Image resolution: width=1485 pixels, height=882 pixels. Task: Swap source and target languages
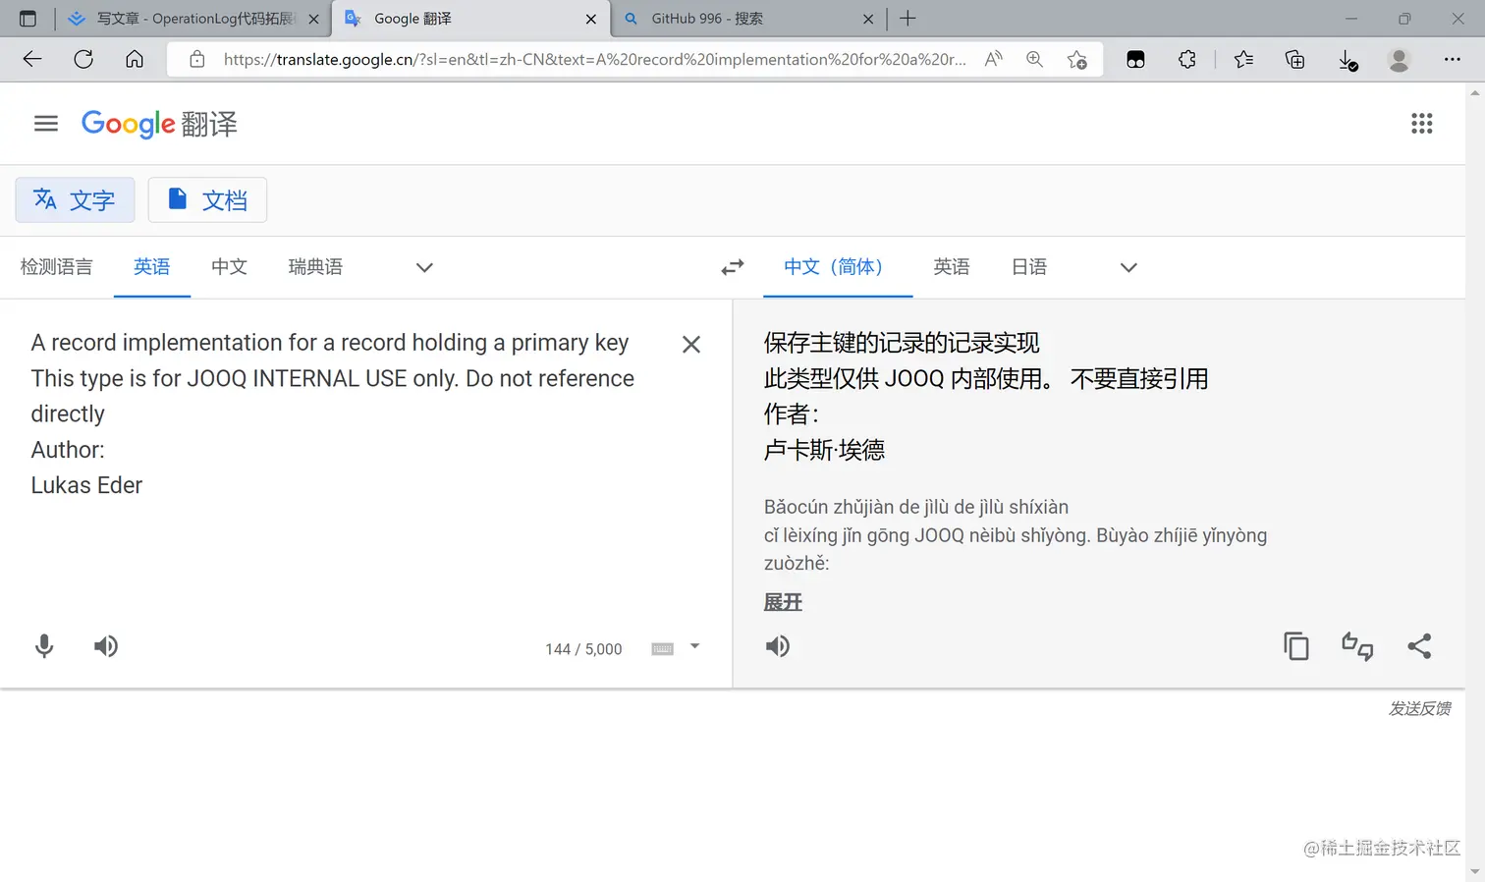pos(733,267)
